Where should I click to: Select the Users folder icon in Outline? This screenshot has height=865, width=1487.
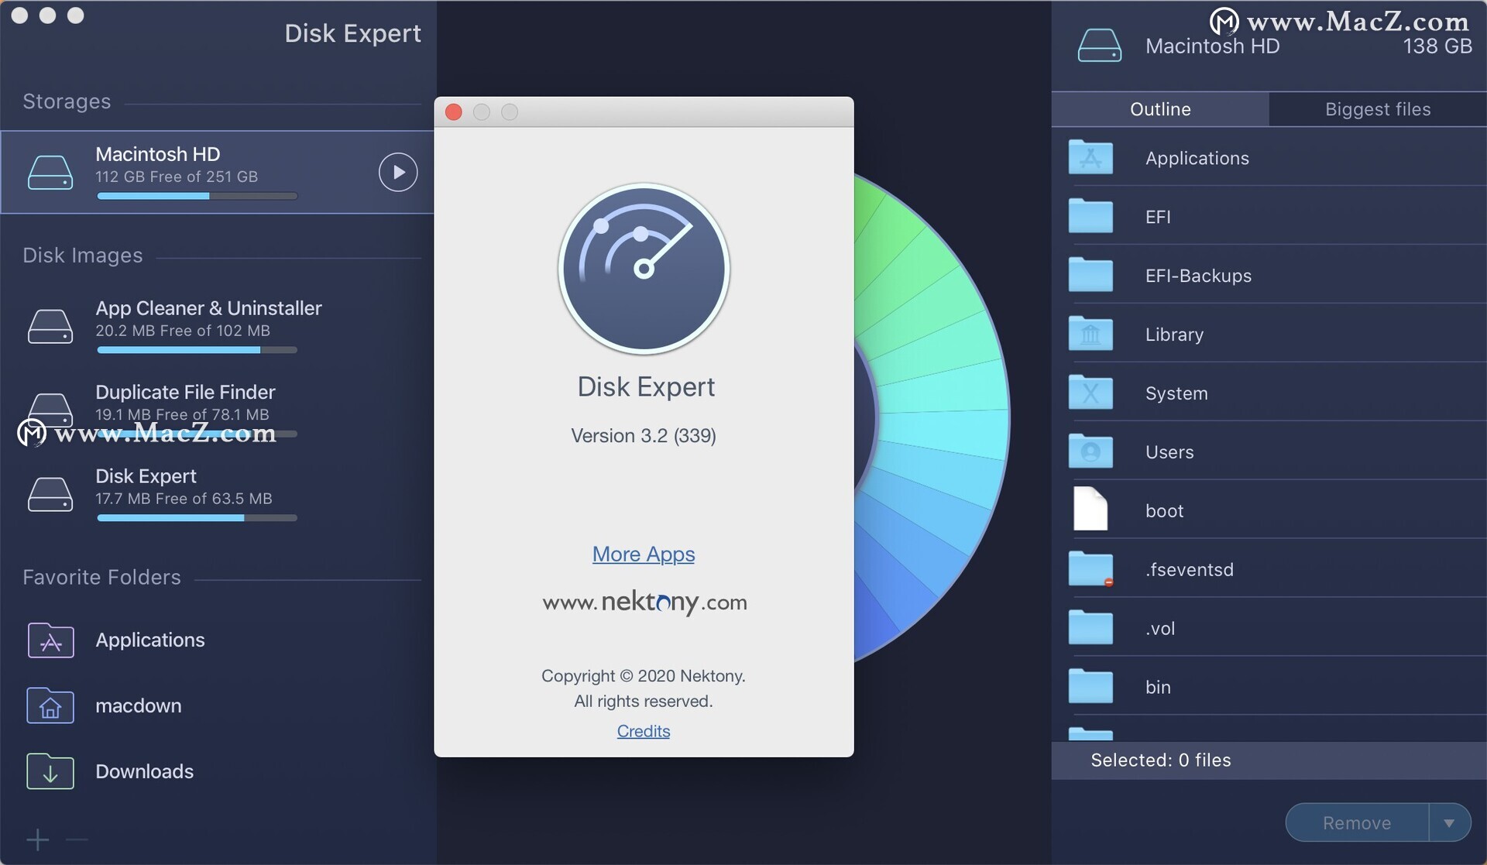click(x=1090, y=451)
